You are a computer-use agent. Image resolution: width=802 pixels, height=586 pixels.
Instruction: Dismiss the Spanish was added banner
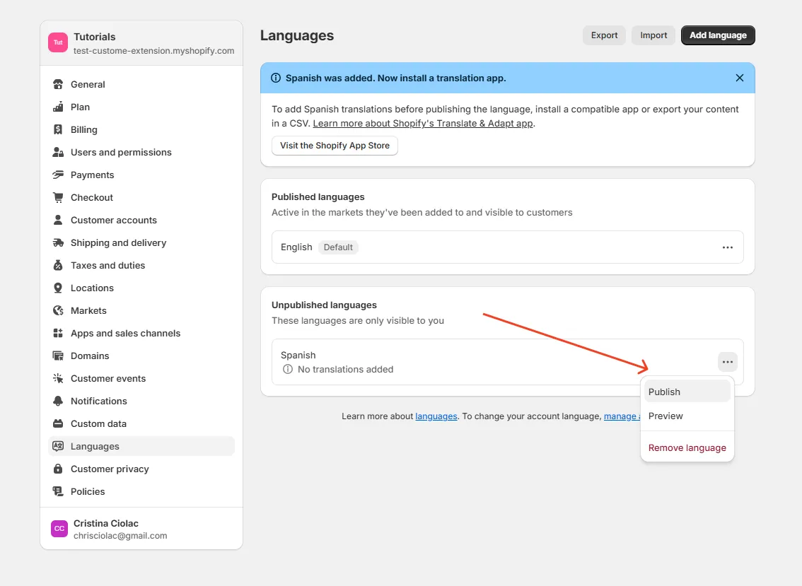pos(739,78)
